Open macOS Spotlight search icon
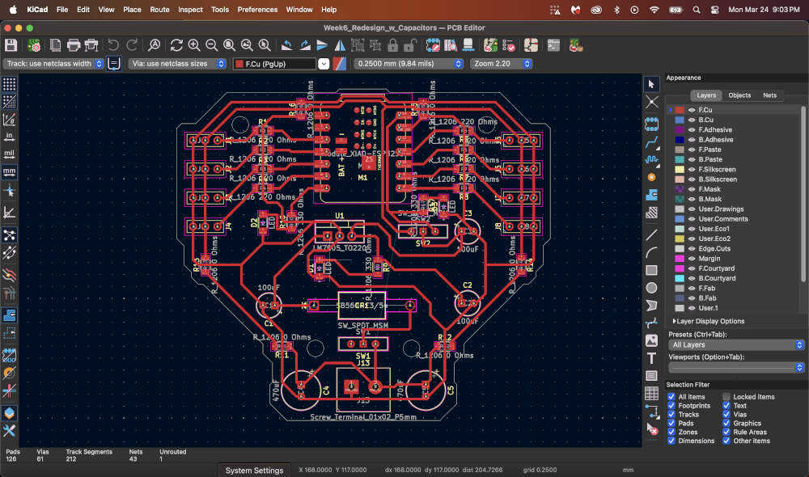The height and width of the screenshot is (477, 809). [696, 10]
